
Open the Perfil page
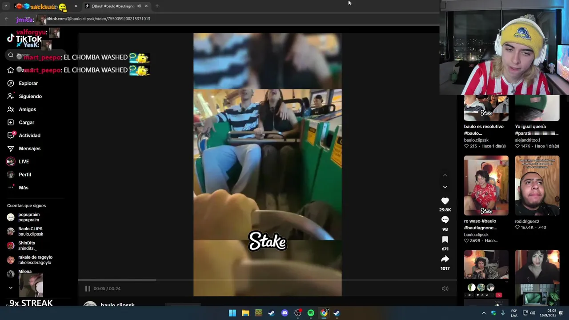[x=20, y=175]
